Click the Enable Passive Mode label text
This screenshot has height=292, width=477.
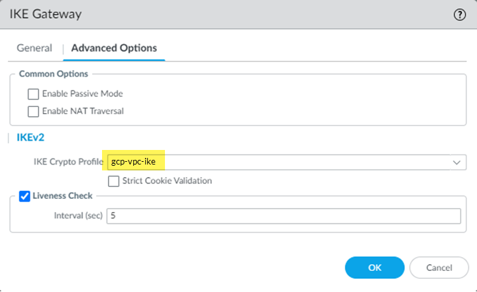click(x=82, y=94)
